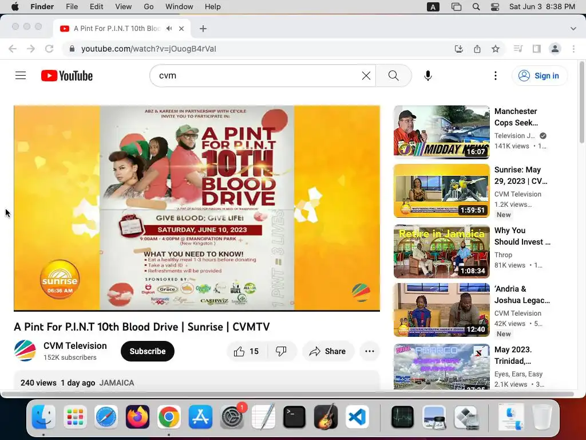Open Launchpad from the Dock
The width and height of the screenshot is (586, 440).
tap(75, 417)
